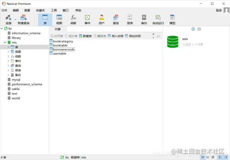Open the User (用户) toolbar icon
230x160 pixels.
tap(101, 20)
